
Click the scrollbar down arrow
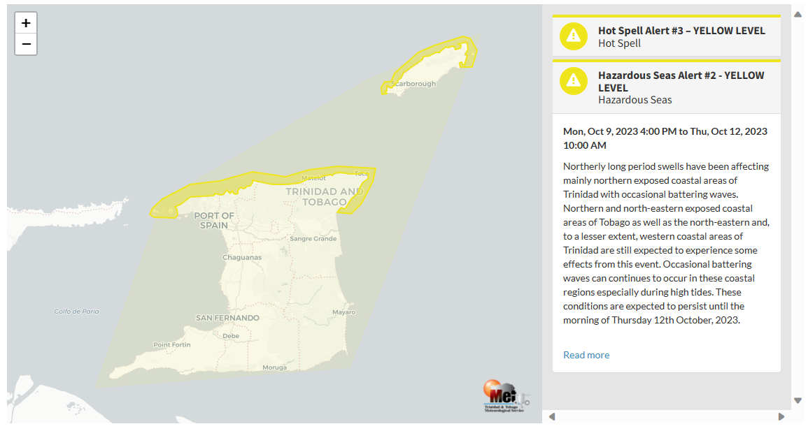coord(798,400)
